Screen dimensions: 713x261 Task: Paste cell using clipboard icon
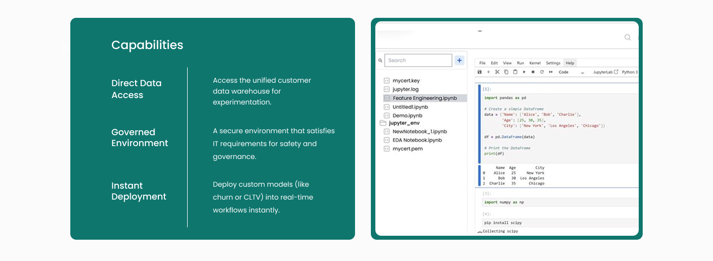515,72
